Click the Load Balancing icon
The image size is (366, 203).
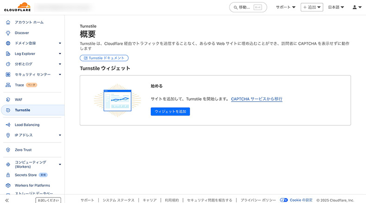(x=8, y=125)
